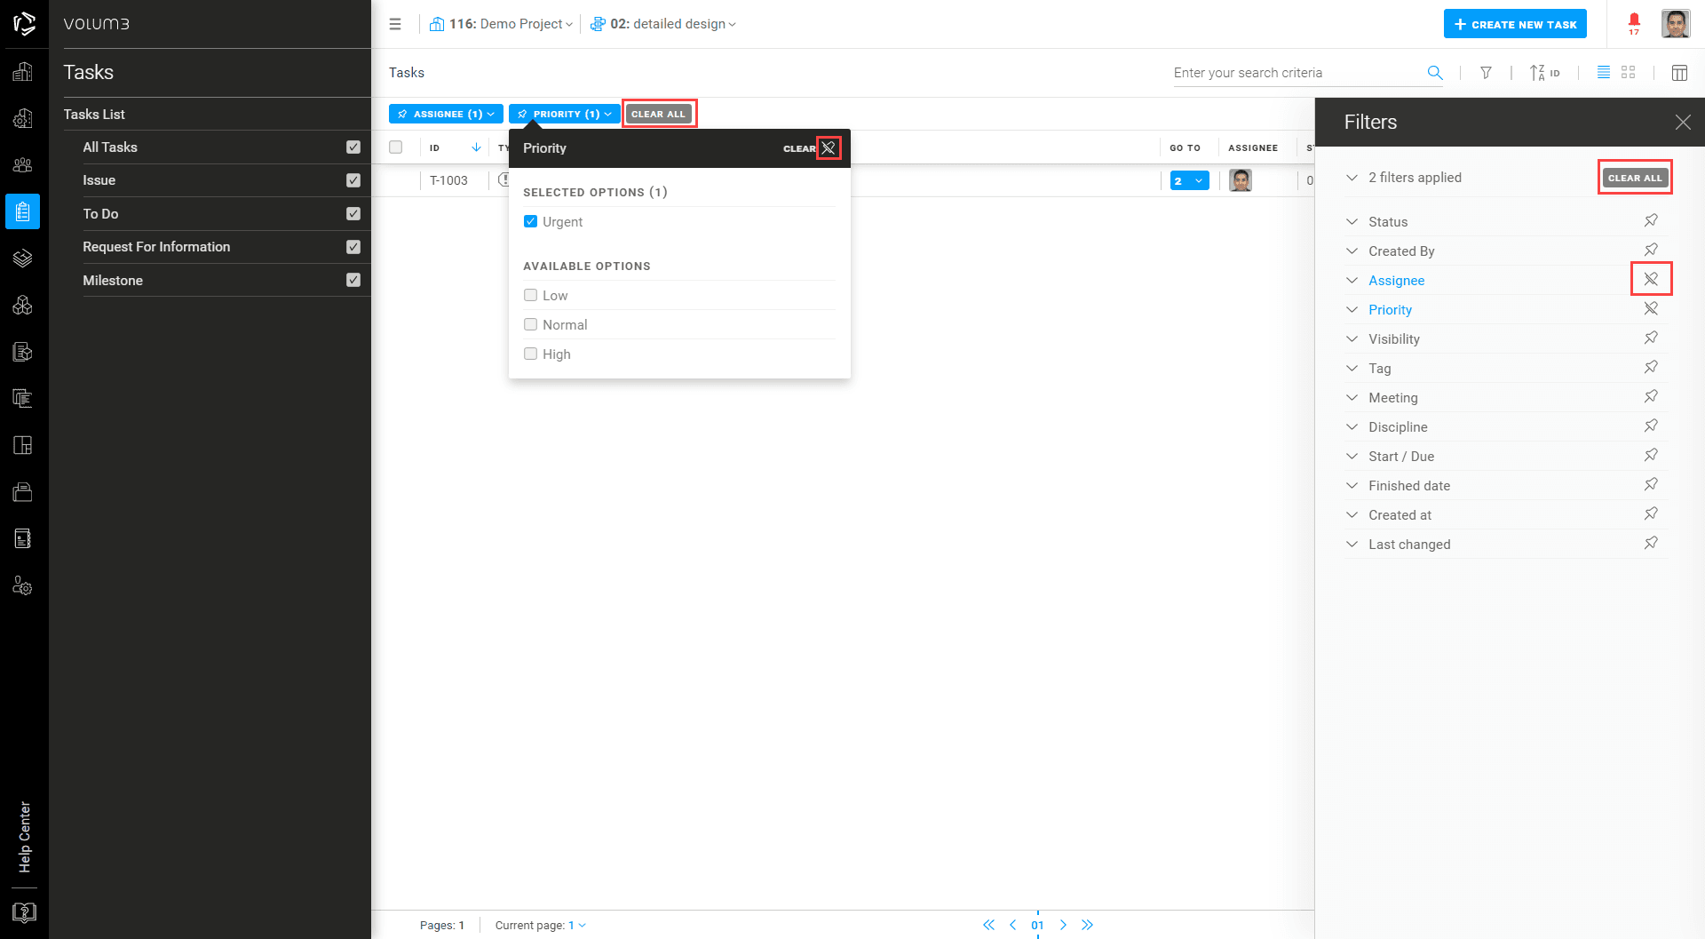Viewport: 1705px width, 939px height.
Task: Open the team members sidebar icon
Action: [23, 165]
